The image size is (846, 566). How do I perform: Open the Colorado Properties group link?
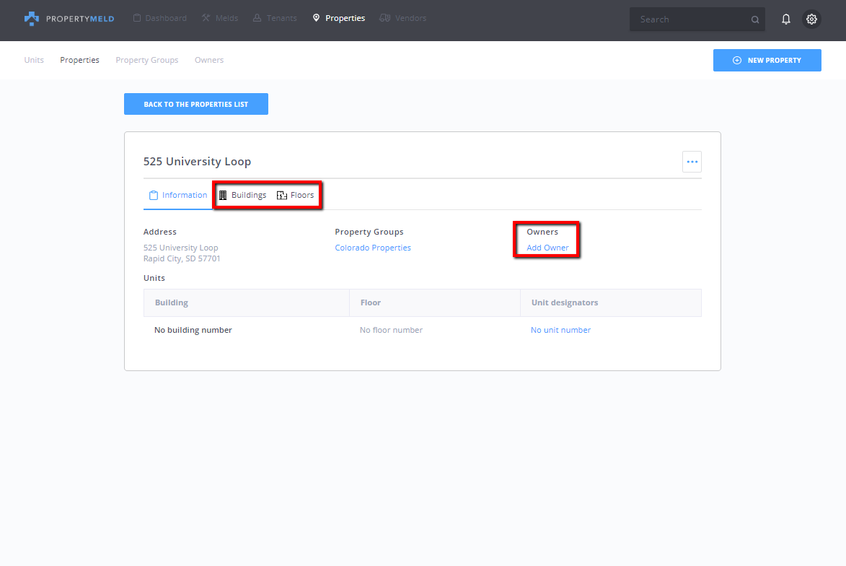coord(373,248)
